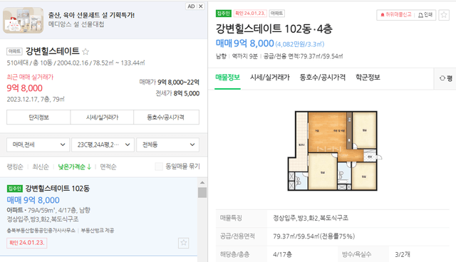
Task: Click scrollbar up arrow in listing panel
Action: [x=202, y=183]
